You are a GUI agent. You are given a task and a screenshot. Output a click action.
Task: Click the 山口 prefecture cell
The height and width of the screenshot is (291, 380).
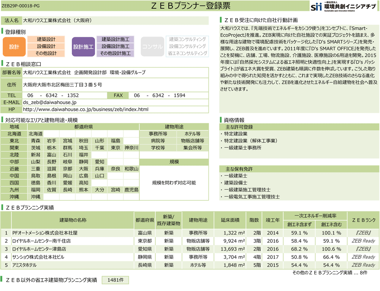99,176
